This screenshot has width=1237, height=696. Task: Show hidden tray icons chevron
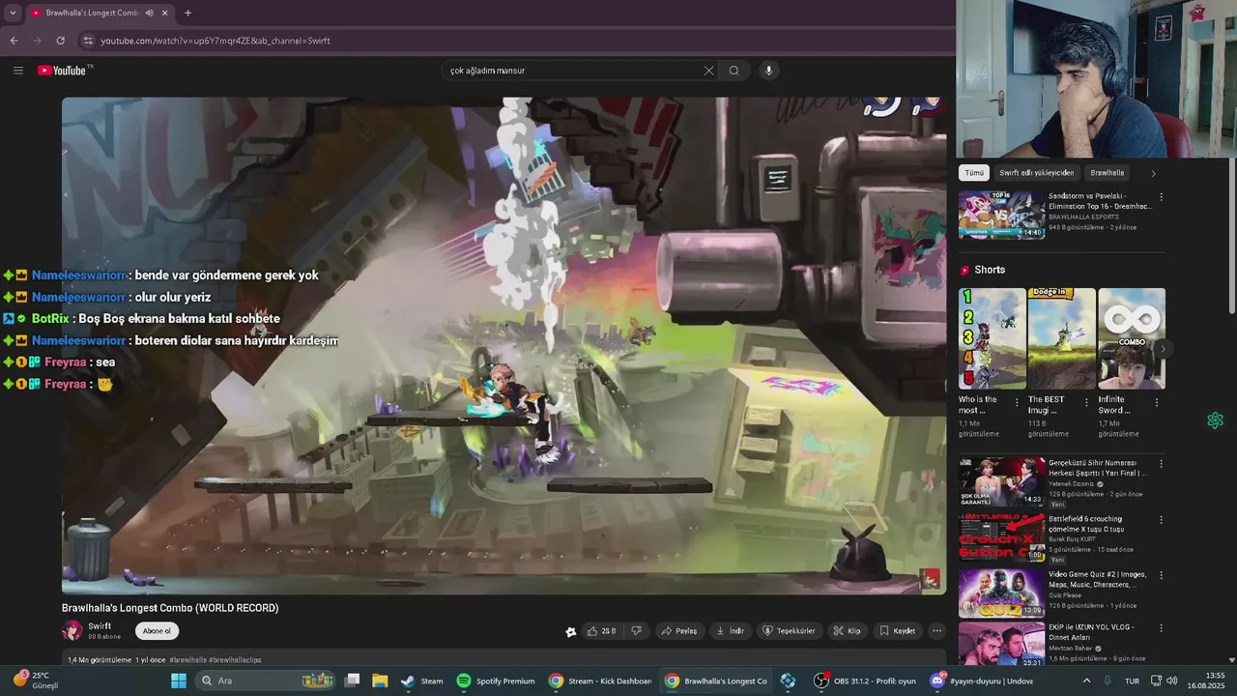[x=1086, y=681]
